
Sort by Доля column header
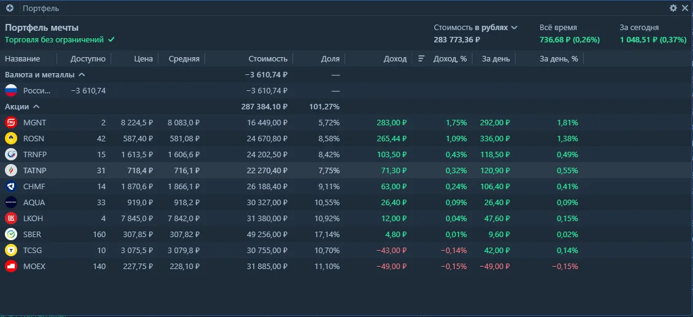(331, 59)
